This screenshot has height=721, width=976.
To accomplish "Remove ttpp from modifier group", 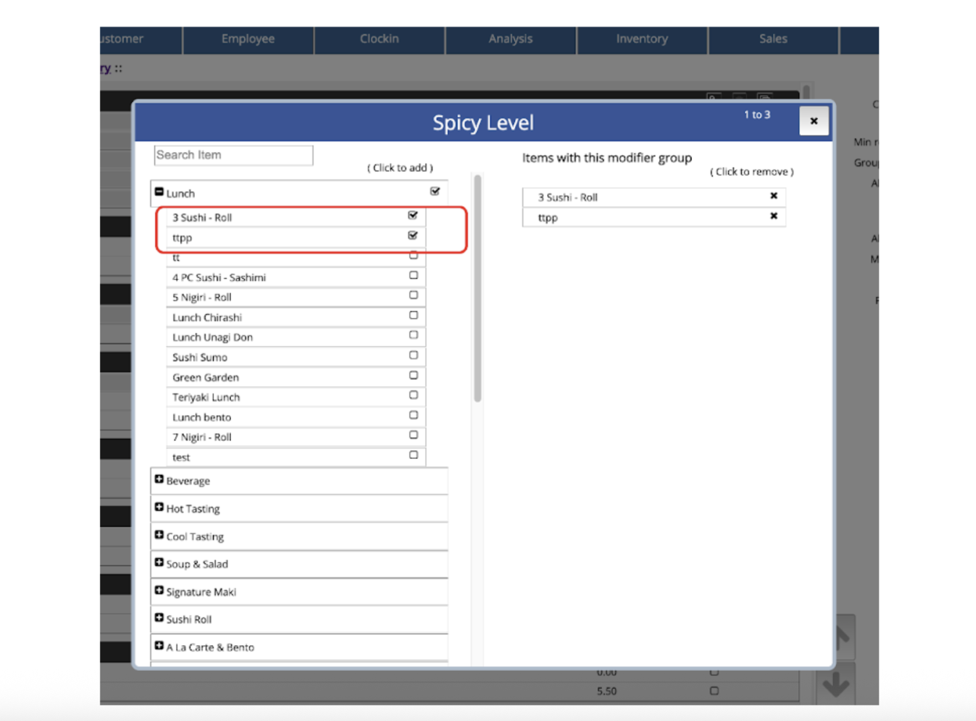I will [x=774, y=216].
